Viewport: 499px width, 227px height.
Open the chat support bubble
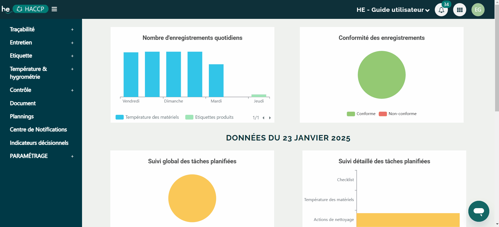click(479, 211)
